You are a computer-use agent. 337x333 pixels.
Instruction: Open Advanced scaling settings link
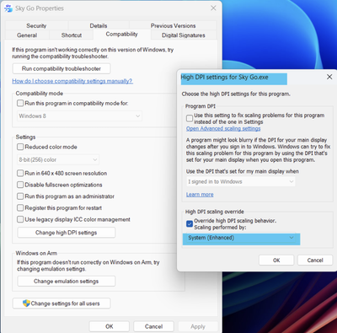tap(223, 128)
